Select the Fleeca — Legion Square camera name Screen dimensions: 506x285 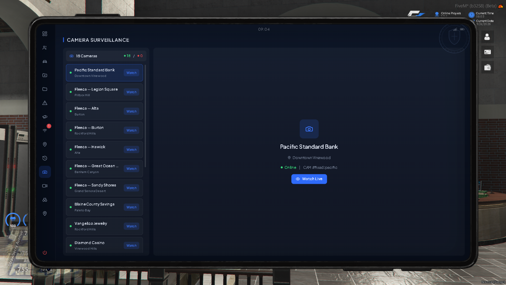pyautogui.click(x=96, y=89)
